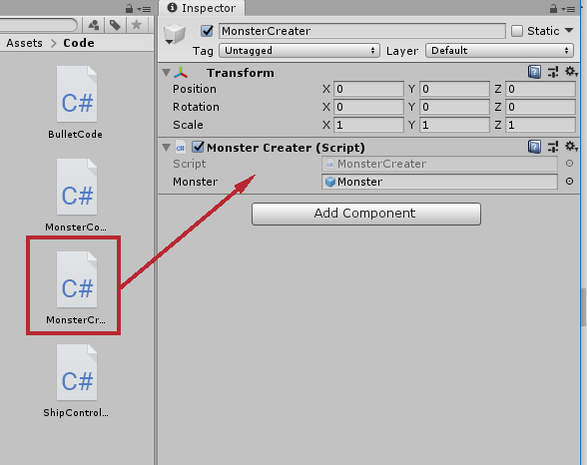Viewport: 587px width, 465px height.
Task: Open Transform presets icon
Action: click(x=553, y=72)
